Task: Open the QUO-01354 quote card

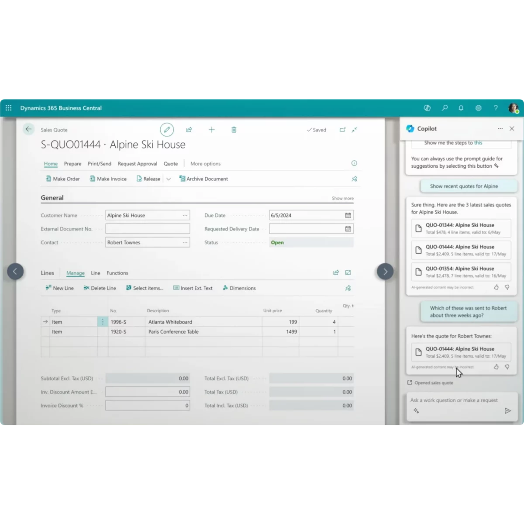Action: click(x=461, y=272)
